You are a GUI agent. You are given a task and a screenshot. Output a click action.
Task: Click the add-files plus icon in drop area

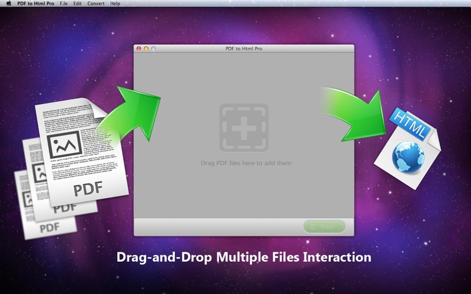point(244,128)
